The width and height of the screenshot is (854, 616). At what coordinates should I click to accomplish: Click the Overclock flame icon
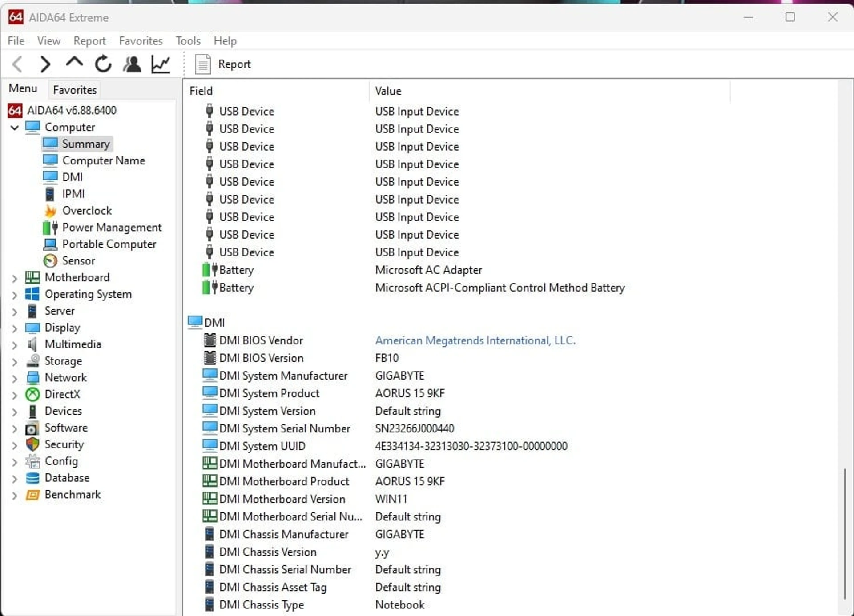(50, 211)
